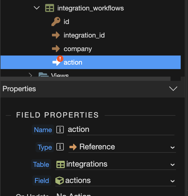Click the cube icon beside actions
This screenshot has height=196, width=188.
click(60, 181)
